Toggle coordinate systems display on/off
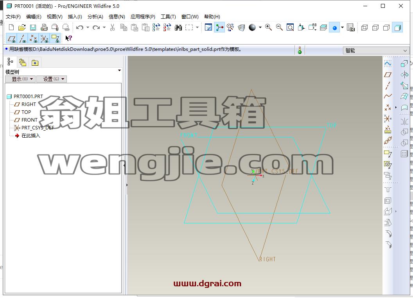This screenshot has width=413, height=298. click(x=44, y=38)
